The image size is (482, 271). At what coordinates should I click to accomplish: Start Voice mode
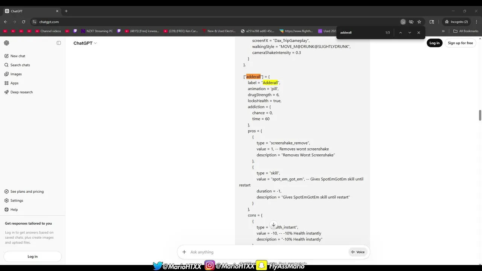pyautogui.click(x=358, y=252)
